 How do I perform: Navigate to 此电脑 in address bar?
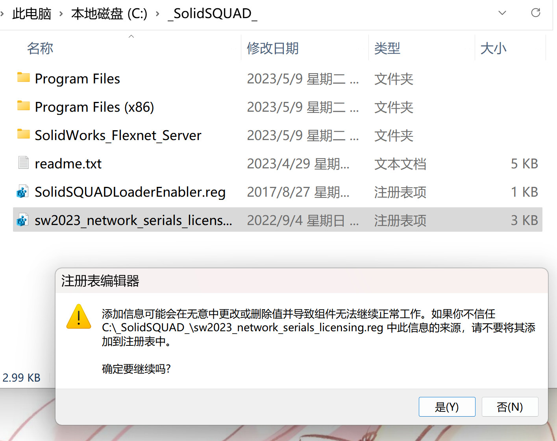coord(32,14)
